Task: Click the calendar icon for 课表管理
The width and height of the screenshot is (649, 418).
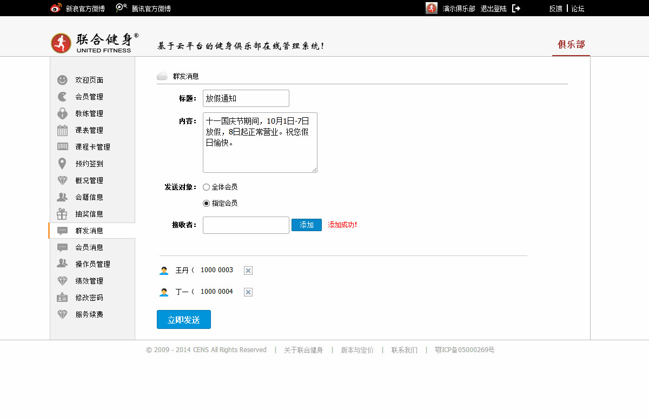Action: (63, 130)
